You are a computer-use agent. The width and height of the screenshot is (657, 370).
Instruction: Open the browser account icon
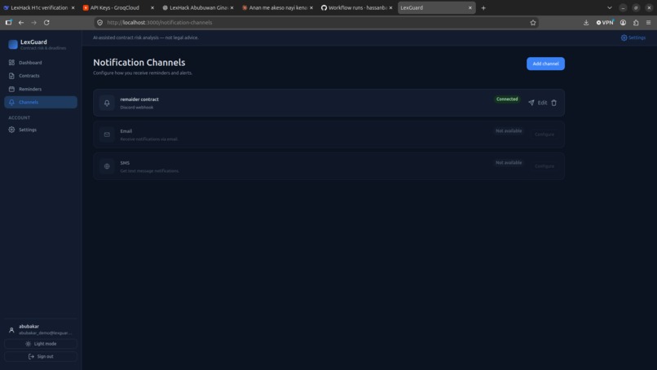623,23
